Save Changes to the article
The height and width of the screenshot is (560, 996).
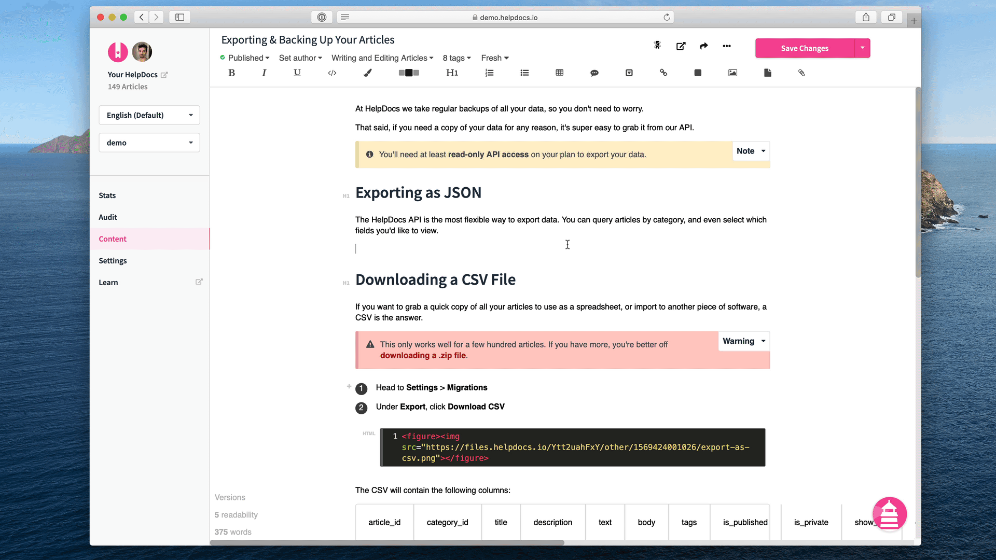pos(805,48)
